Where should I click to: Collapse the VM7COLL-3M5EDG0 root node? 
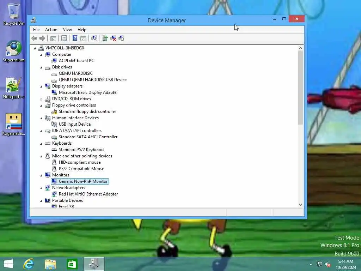click(35, 48)
